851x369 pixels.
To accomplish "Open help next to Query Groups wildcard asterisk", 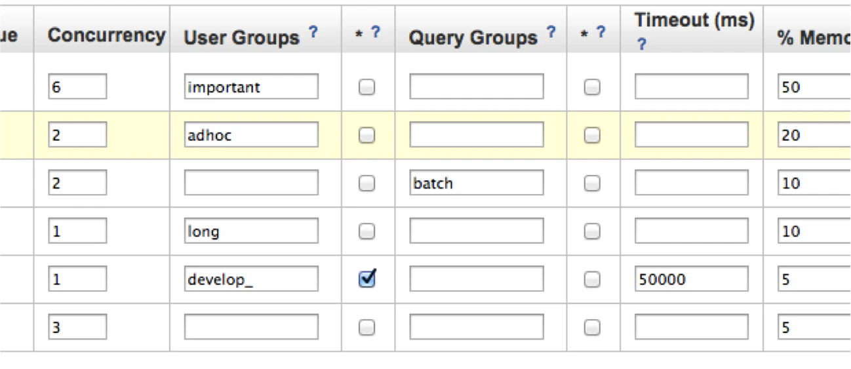I will click(601, 31).
